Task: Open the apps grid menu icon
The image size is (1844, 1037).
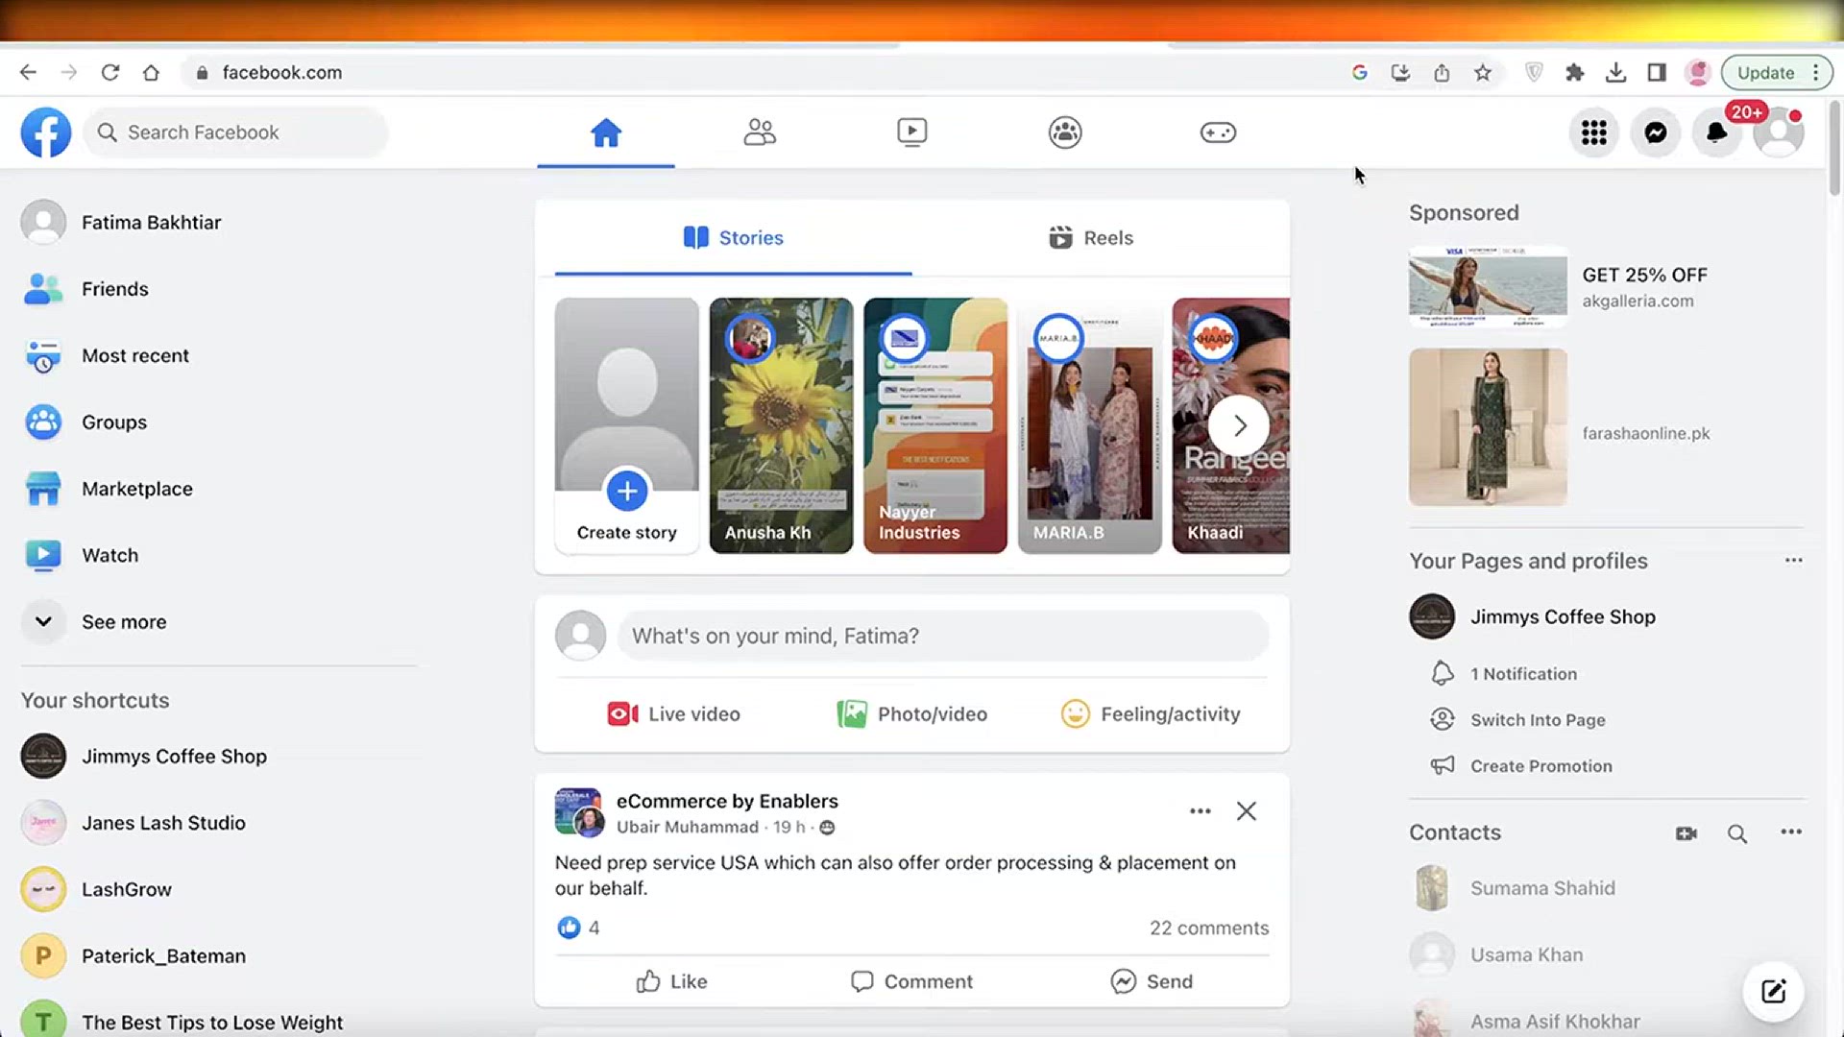Action: (1594, 133)
